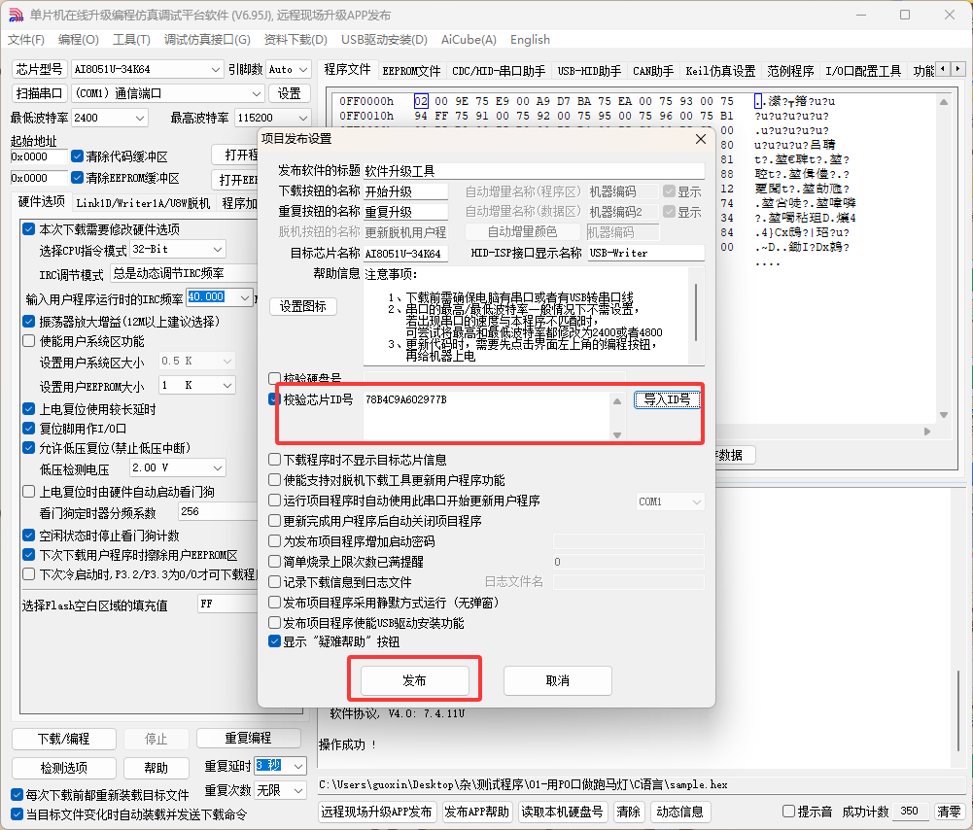Screen dimensions: 973x830
Task: Click 检测选项 button
Action: (x=64, y=768)
